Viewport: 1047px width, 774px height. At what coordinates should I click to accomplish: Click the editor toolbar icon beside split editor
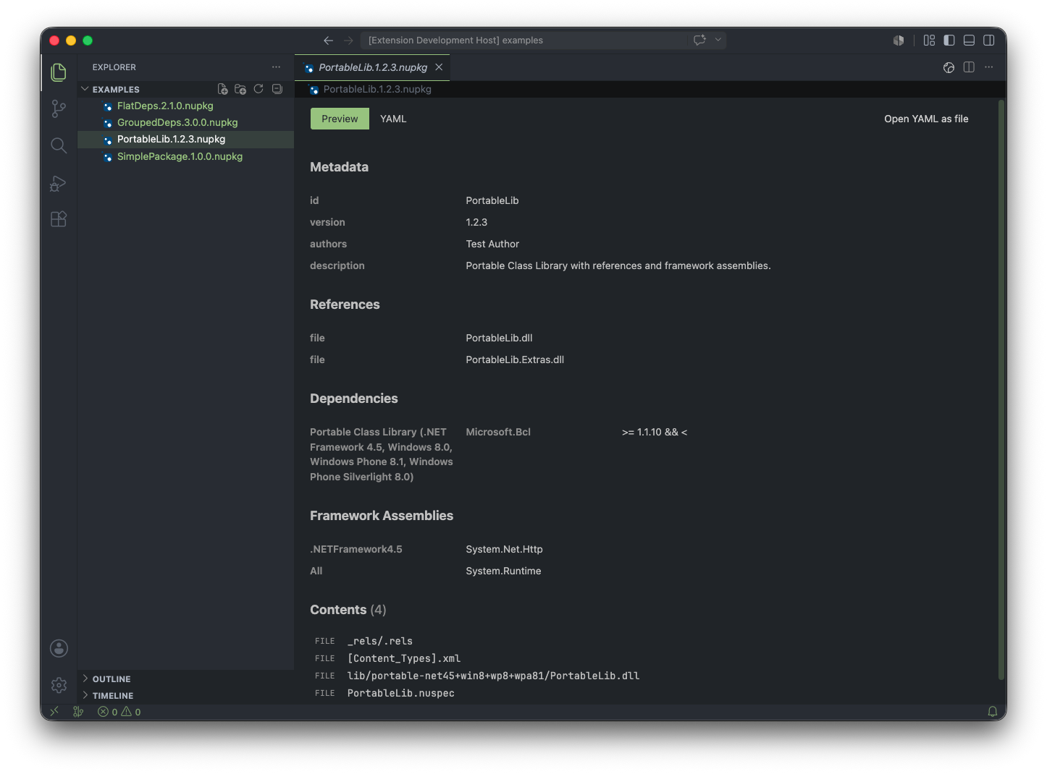coord(949,67)
